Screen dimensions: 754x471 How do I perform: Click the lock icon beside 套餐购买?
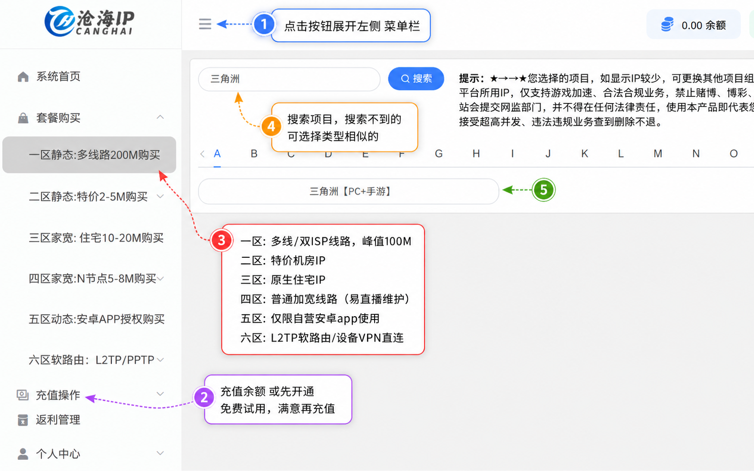(x=23, y=118)
